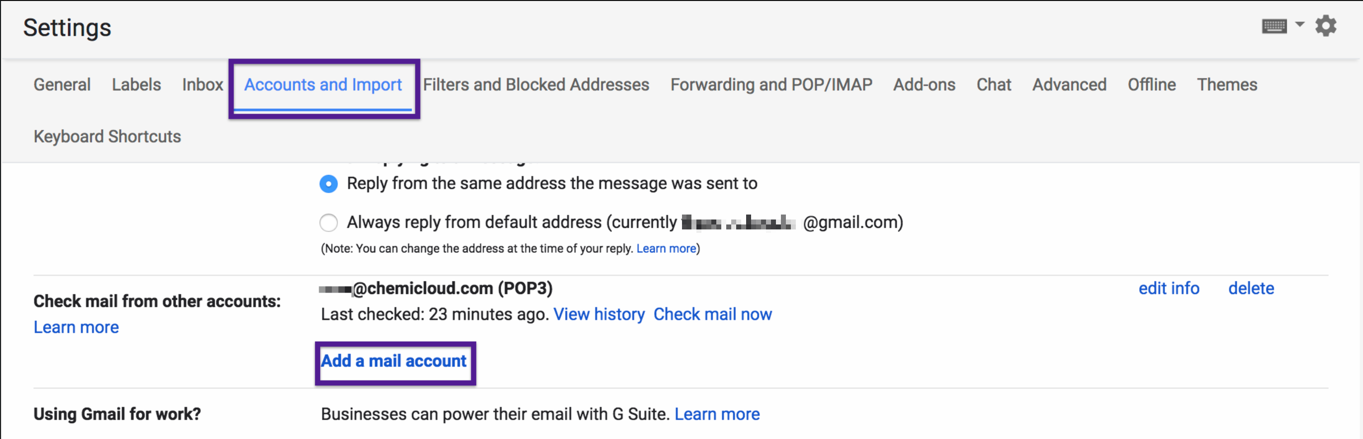Viewport: 1363px width, 439px height.
Task: Click 'edit info' for the chemicloud account
Action: click(x=1168, y=288)
